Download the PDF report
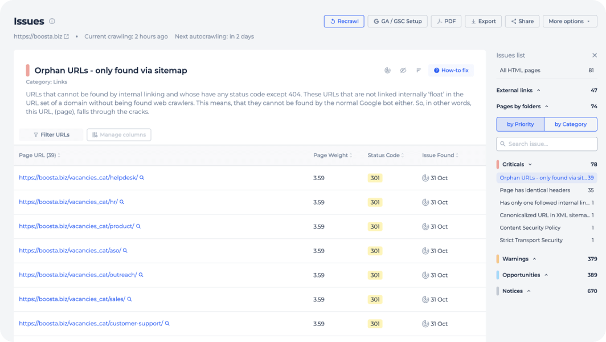The width and height of the screenshot is (606, 342). point(446,21)
